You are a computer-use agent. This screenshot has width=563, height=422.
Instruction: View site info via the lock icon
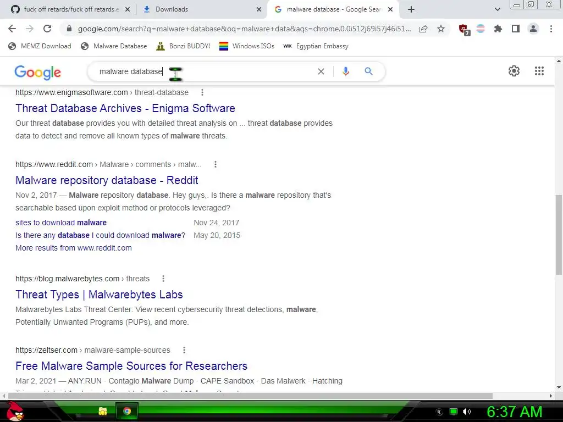click(69, 29)
